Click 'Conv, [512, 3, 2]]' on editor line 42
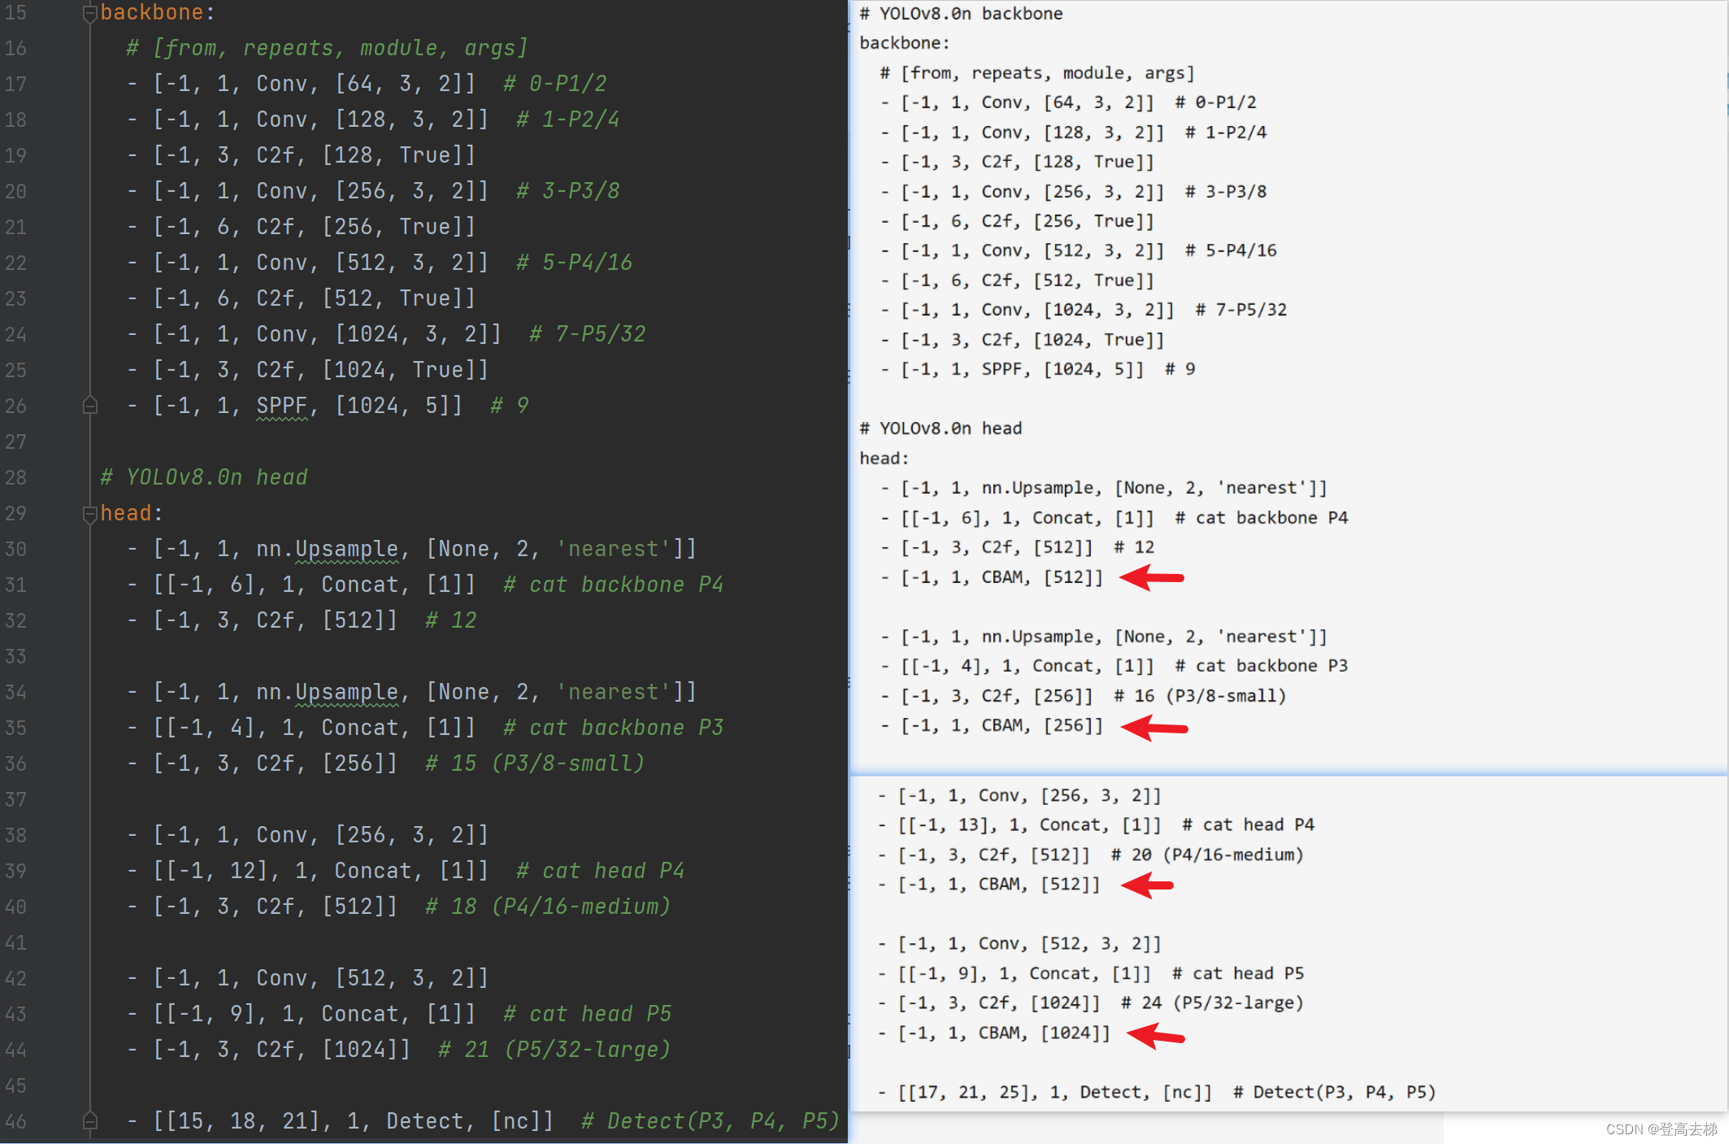 pos(372,978)
